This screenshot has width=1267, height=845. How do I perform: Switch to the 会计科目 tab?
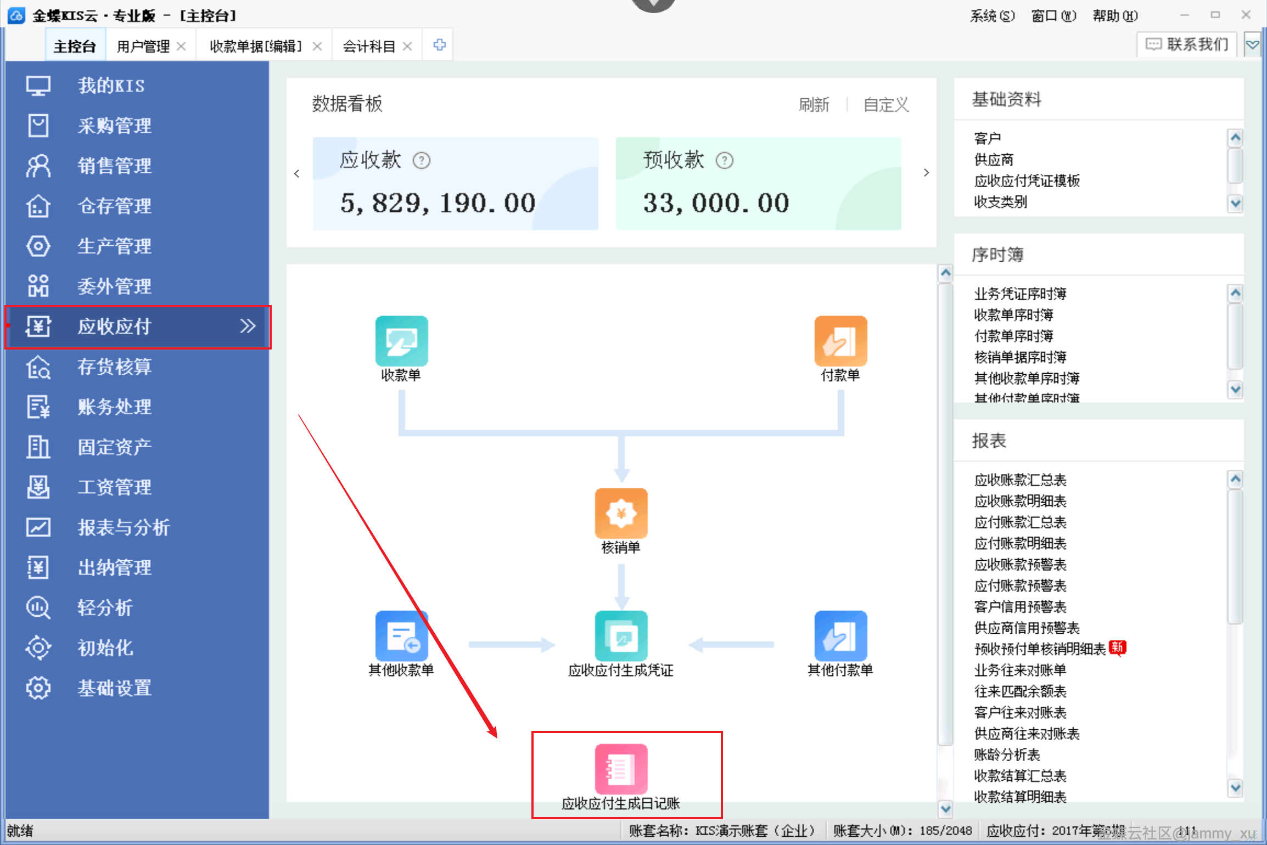pyautogui.click(x=369, y=47)
